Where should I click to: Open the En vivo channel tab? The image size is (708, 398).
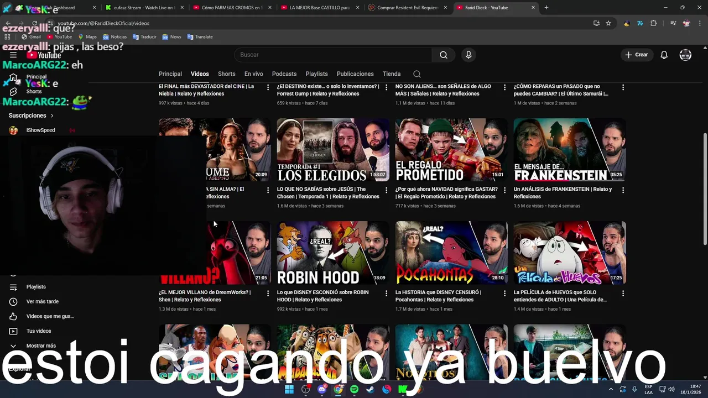click(x=254, y=74)
